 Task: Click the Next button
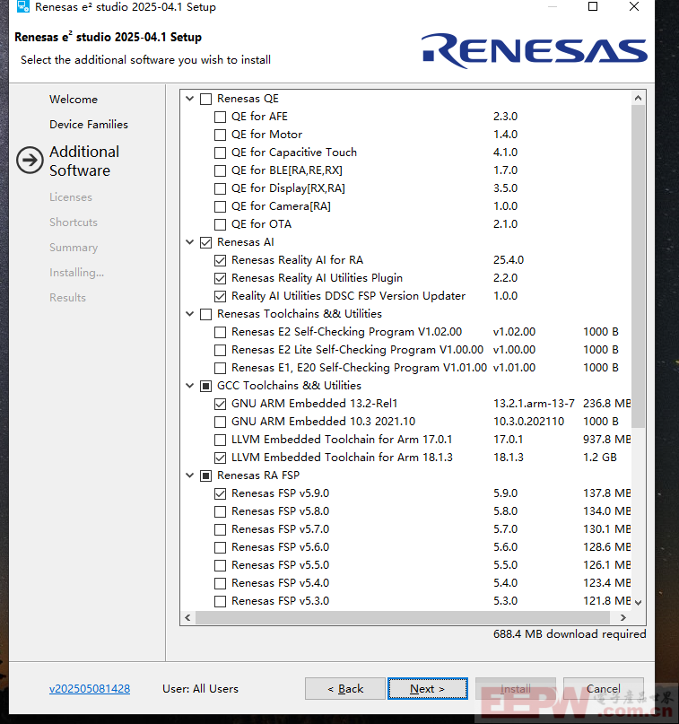coord(428,688)
